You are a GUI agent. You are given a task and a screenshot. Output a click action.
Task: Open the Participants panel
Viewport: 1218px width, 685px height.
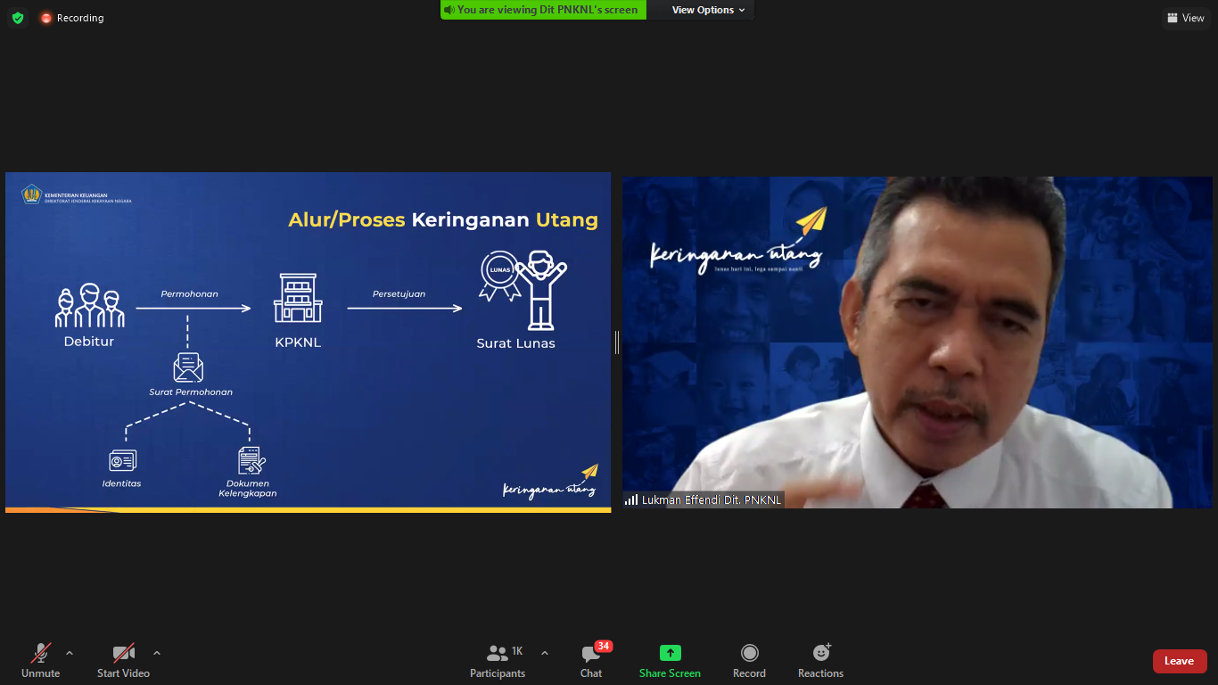pos(498,660)
